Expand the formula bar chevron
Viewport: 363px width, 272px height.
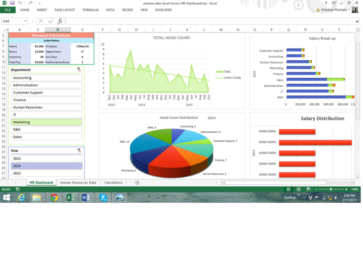tap(357, 21)
